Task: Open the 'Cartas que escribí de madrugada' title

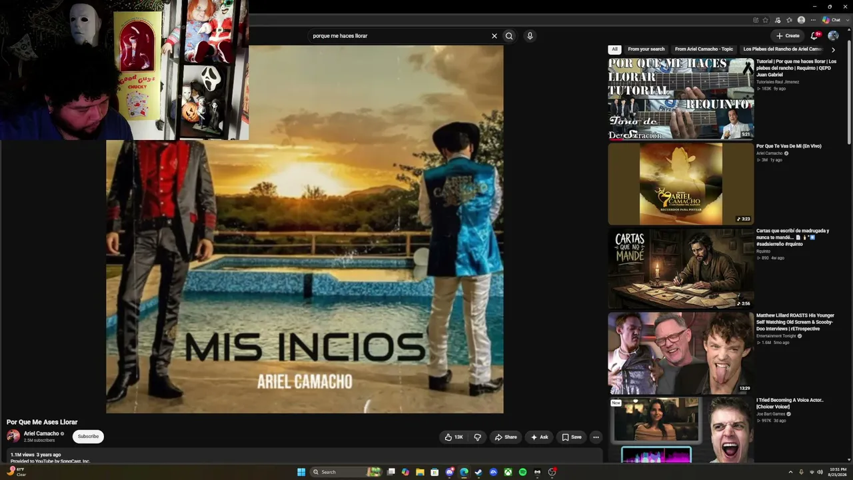Action: [x=793, y=237]
